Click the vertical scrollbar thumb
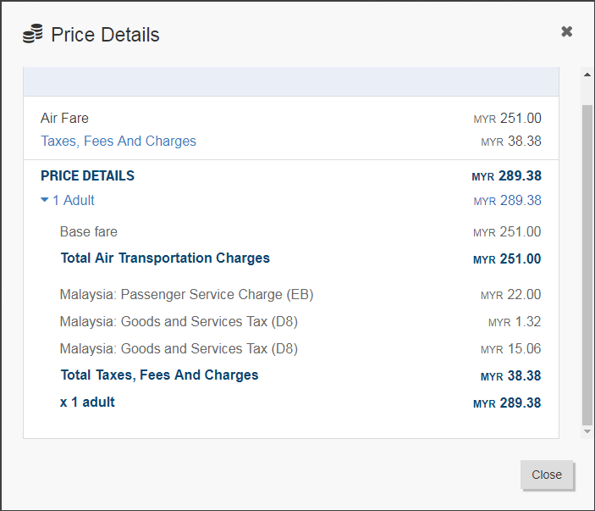The height and width of the screenshot is (511, 595). point(587,264)
